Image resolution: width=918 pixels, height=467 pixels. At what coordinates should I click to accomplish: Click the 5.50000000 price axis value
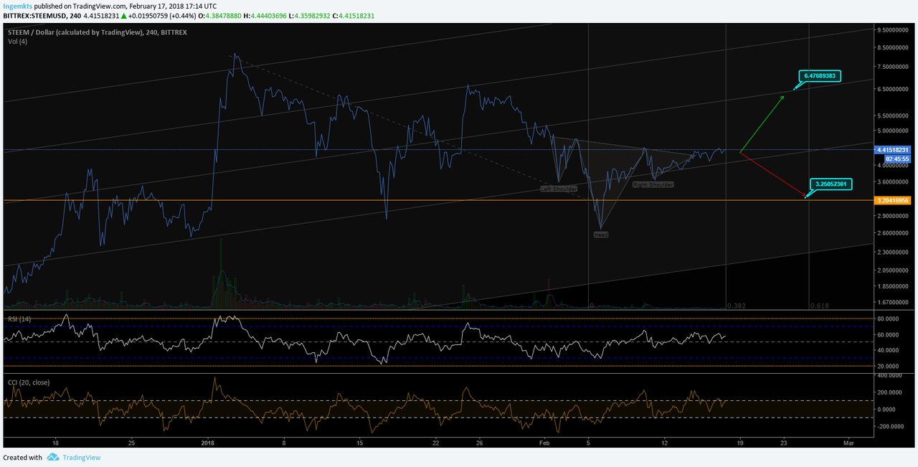pos(894,115)
